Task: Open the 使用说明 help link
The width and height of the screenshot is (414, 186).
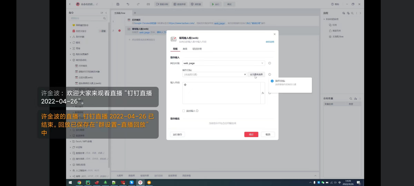Action: (270, 42)
